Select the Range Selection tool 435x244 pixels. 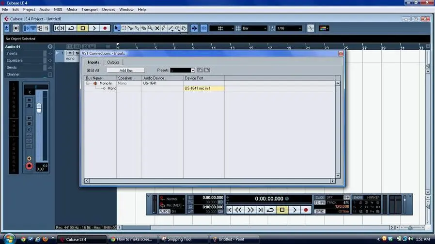point(124,28)
